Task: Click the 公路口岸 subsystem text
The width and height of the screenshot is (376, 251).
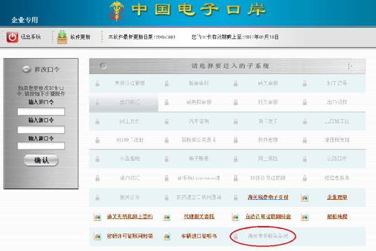Action: coord(337,158)
